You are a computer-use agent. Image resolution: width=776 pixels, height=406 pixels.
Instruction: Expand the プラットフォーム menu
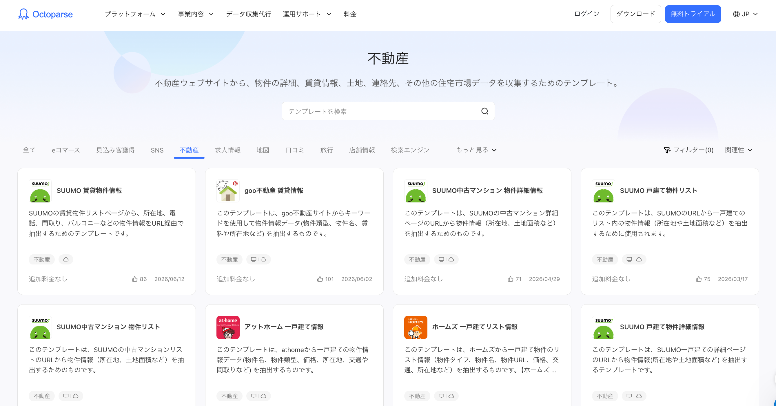tap(135, 14)
